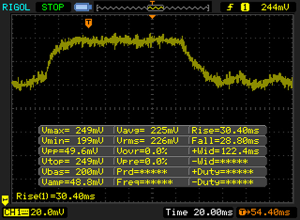Click the Time 20.00ms timebase readout

(x=199, y=212)
